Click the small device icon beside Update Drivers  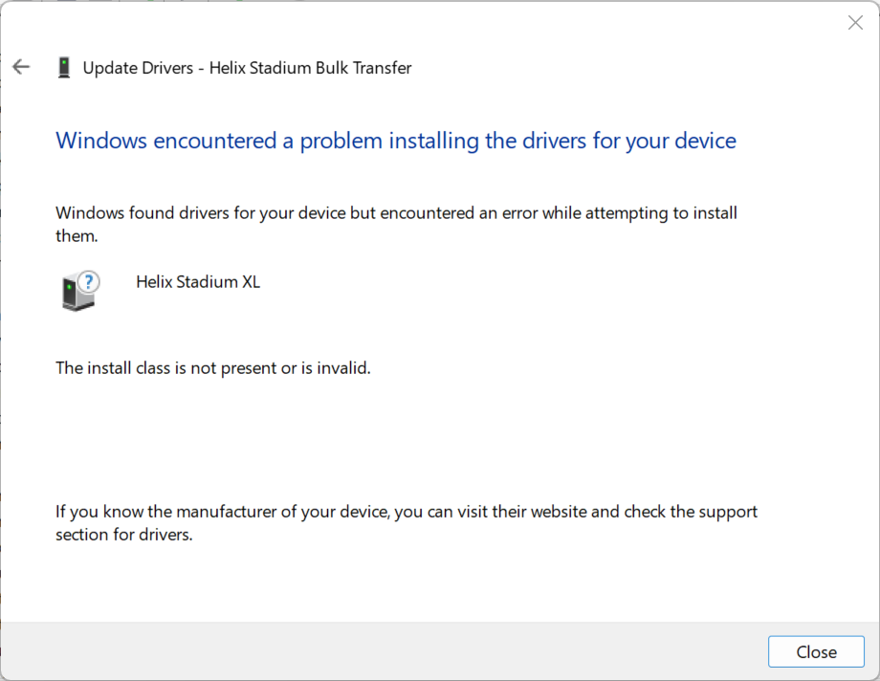pyautogui.click(x=64, y=68)
